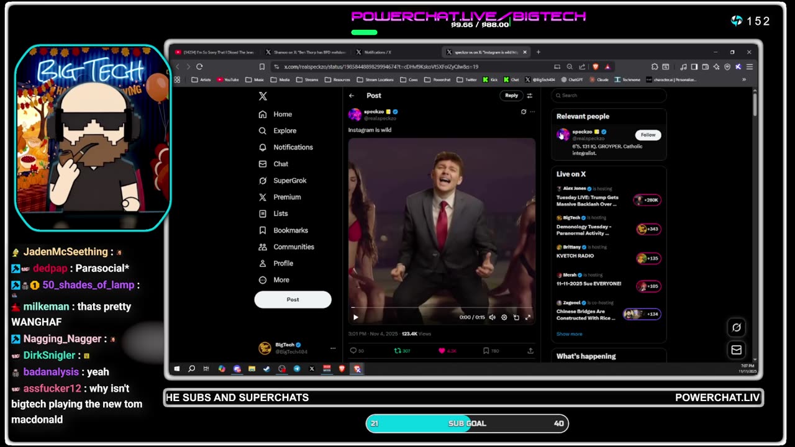Open Communities in the sidebar

pos(286,246)
